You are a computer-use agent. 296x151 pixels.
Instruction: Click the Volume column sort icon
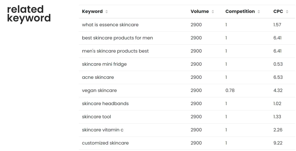coord(213,12)
